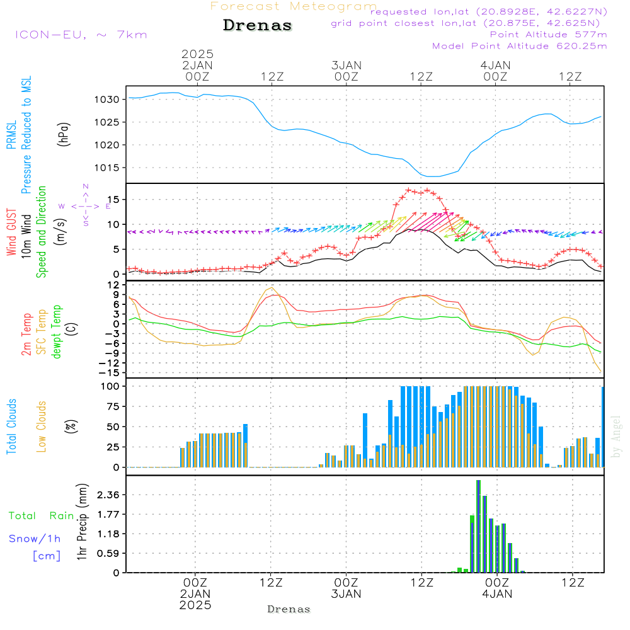Click the grid point closest lon,lat line
Viewport: 630px width, 630px height.
(x=466, y=23)
